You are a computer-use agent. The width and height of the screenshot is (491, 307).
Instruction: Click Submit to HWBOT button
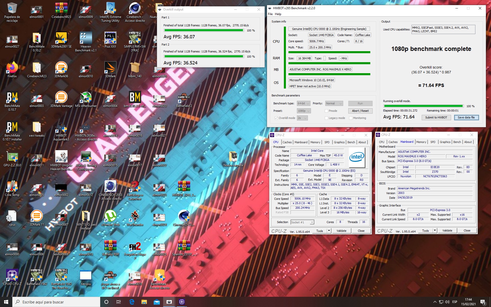[x=436, y=117]
